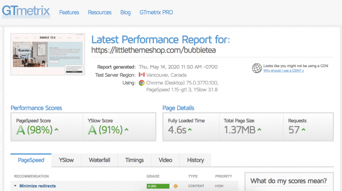
Task: Click the Fully Loaded Time trend arrow
Action: tap(190, 130)
